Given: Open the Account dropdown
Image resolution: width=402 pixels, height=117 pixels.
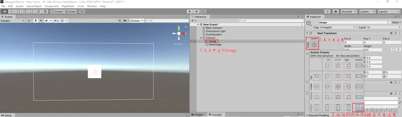Looking at the screenshot, I should coord(349,11).
